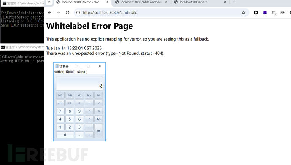Click the calculator equals button
291x165 pixels.
tap(99, 131)
